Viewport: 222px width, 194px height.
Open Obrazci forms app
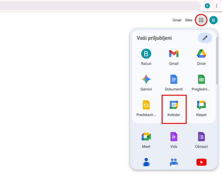click(201, 140)
